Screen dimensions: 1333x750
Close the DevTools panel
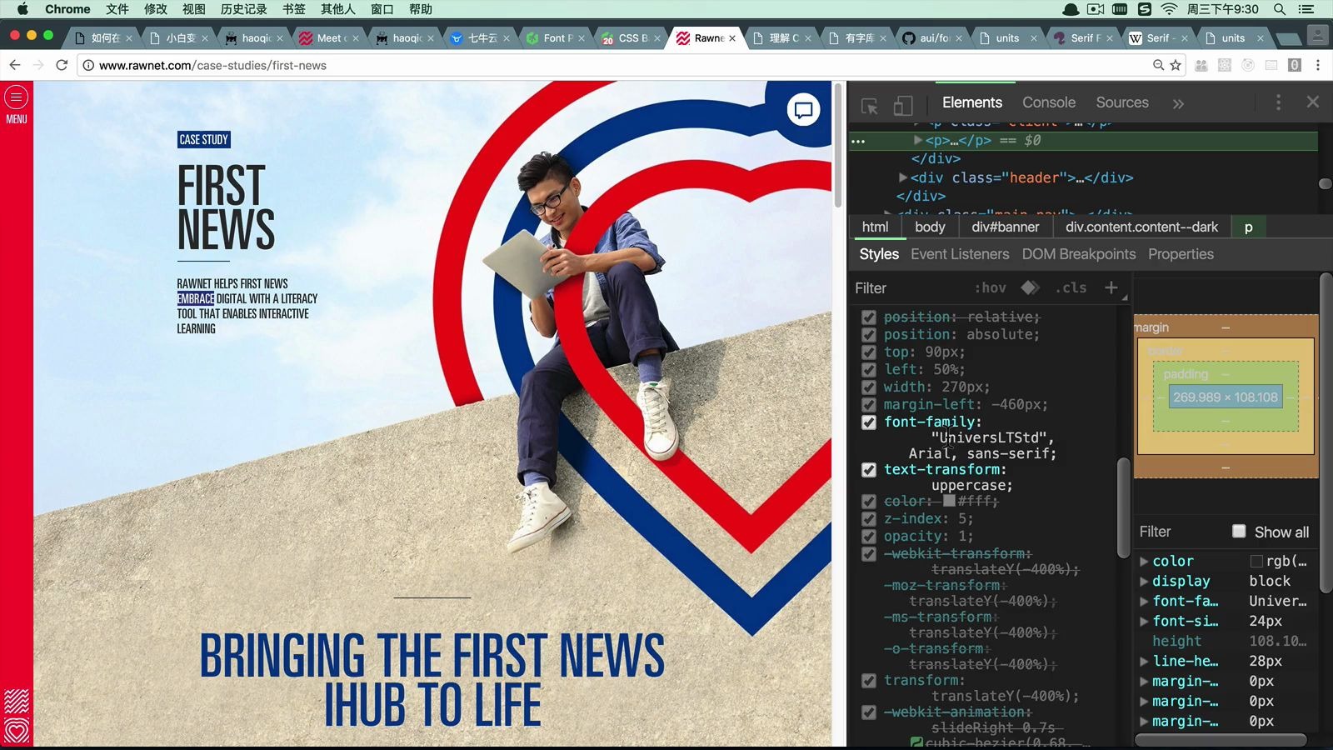[1313, 102]
